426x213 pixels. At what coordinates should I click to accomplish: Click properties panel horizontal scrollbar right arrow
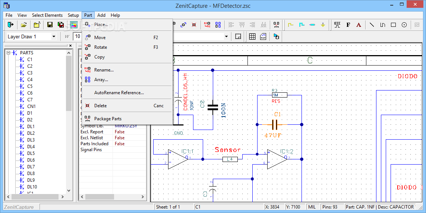click(x=143, y=197)
